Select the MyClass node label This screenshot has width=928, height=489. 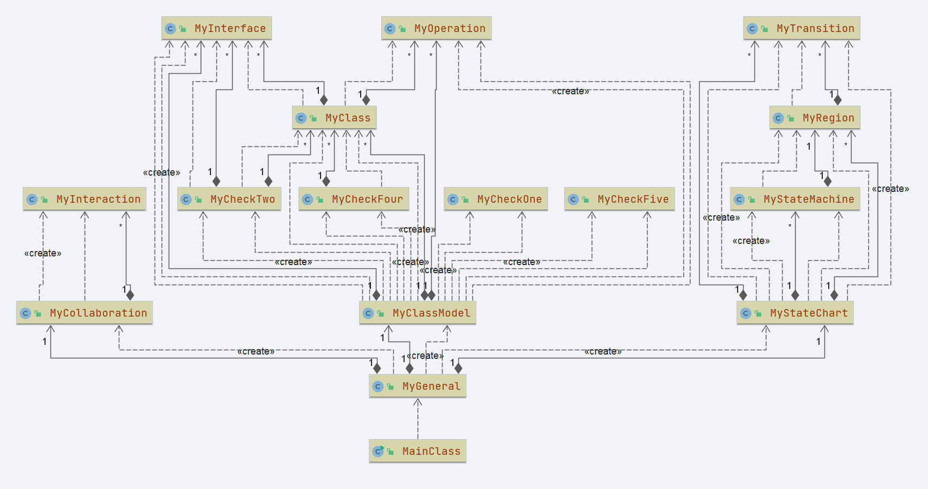[x=348, y=118]
